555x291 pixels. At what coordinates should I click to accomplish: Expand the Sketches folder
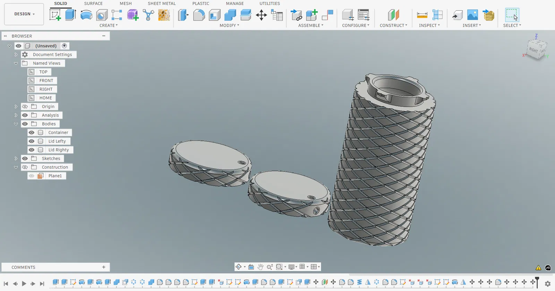coord(16,159)
